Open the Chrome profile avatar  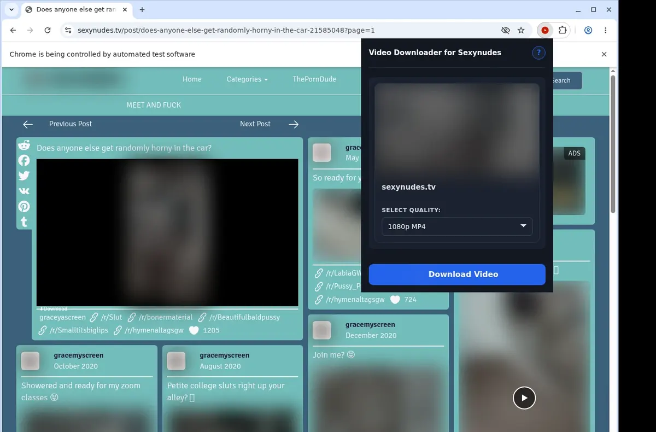tap(588, 31)
